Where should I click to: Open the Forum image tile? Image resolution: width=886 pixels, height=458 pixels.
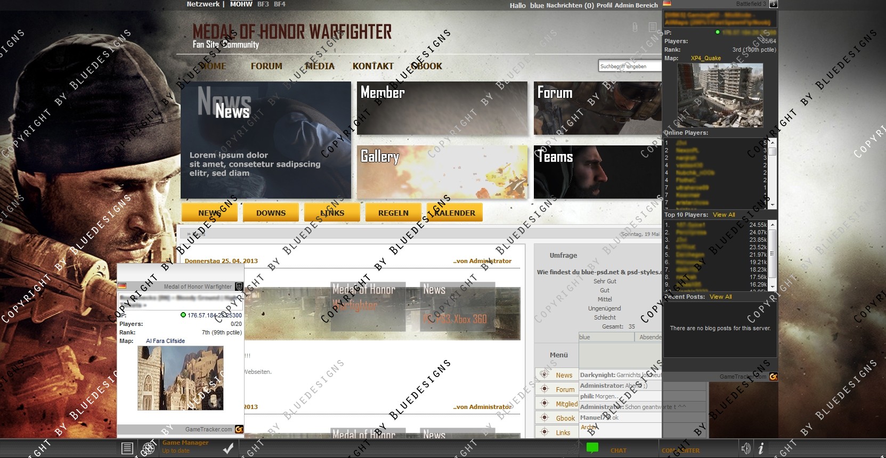598,108
